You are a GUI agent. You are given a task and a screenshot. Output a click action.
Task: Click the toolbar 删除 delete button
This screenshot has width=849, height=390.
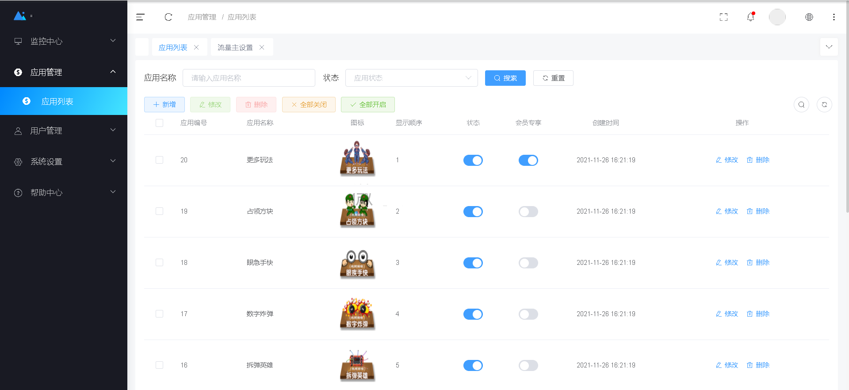coord(256,105)
